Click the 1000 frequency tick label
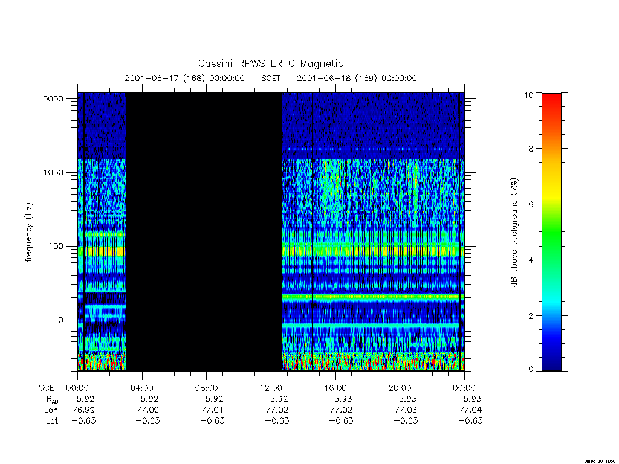The image size is (619, 464). (x=53, y=172)
